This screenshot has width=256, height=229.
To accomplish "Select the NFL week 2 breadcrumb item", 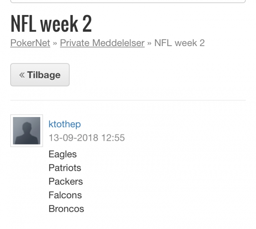I will pyautogui.click(x=180, y=43).
